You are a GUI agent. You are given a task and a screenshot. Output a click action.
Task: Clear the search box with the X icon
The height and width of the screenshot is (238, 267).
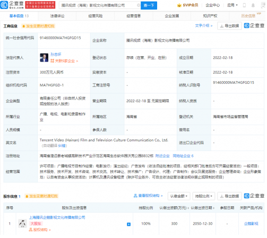pyautogui.click(x=139, y=5)
